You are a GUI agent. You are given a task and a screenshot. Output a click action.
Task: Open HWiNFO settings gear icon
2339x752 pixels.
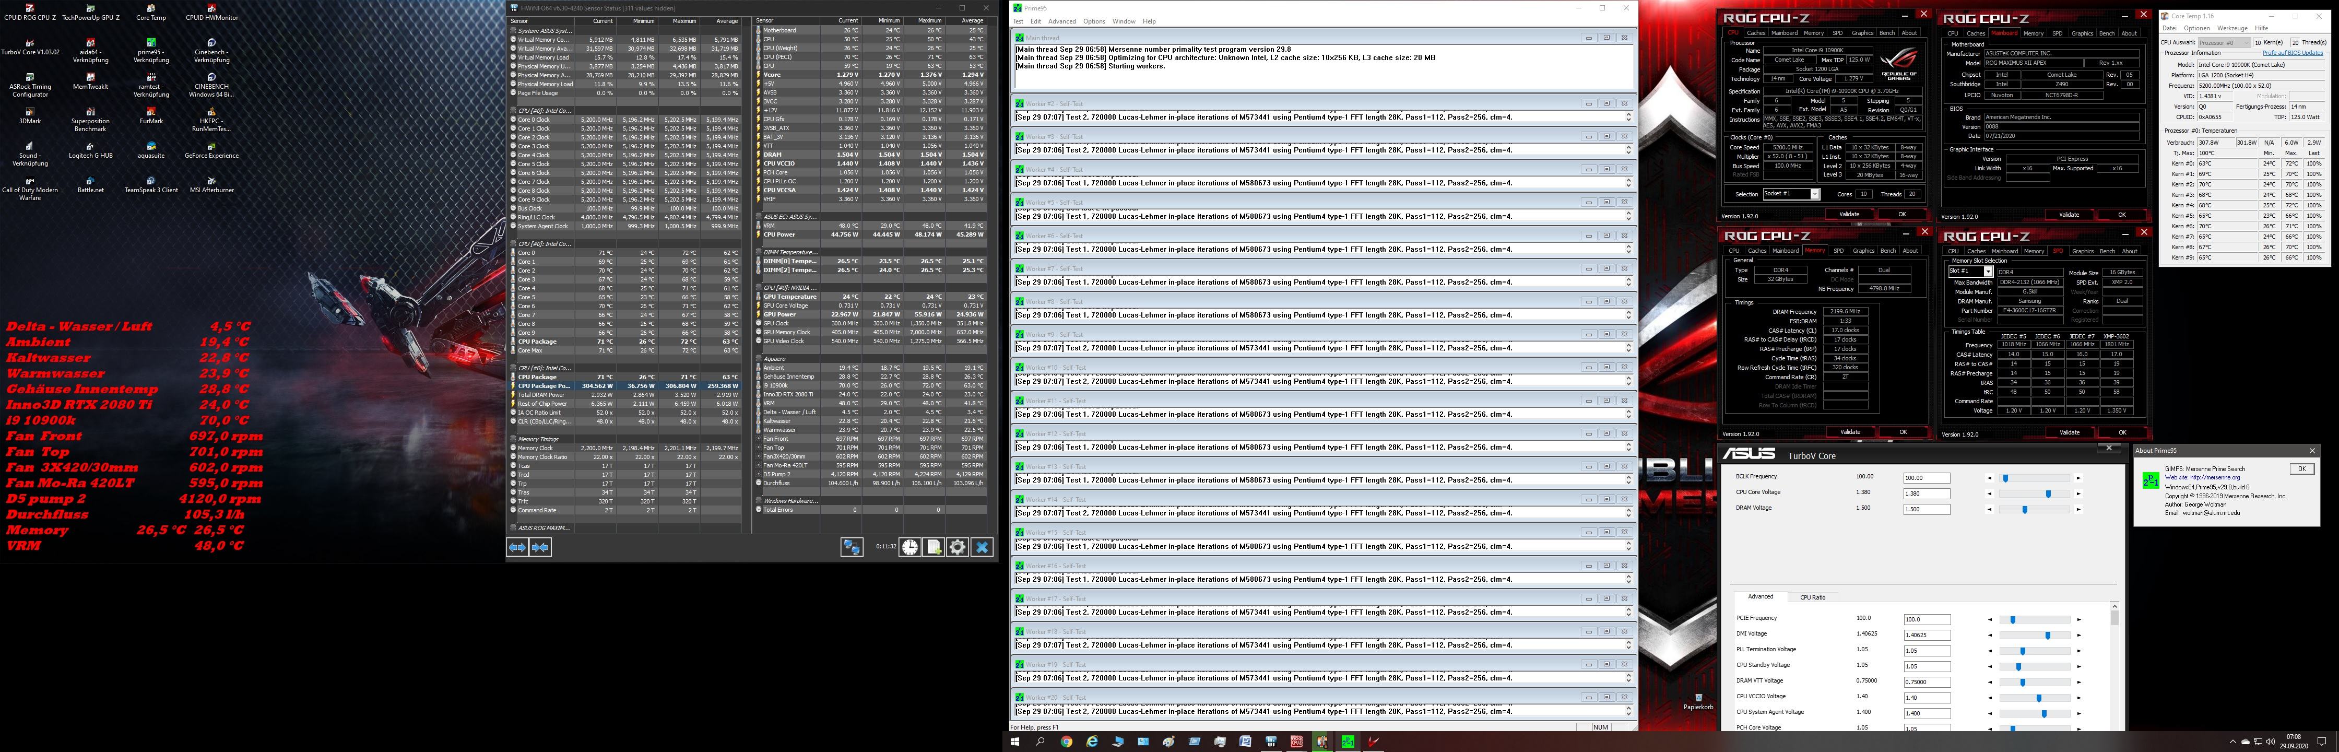point(957,547)
